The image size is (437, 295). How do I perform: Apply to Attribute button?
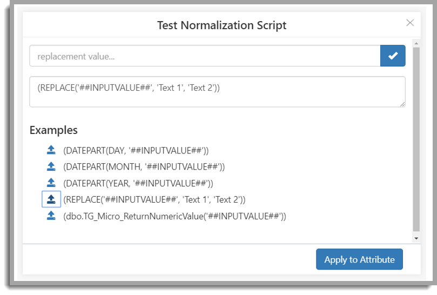[359, 259]
